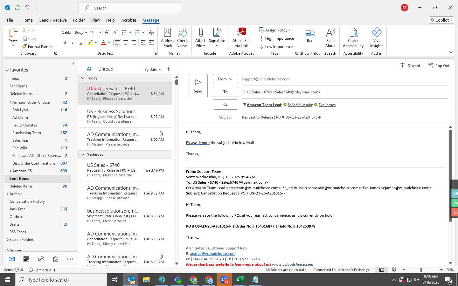Open the Folder tab
Viewport: 458px width, 286px height.
click(79, 20)
